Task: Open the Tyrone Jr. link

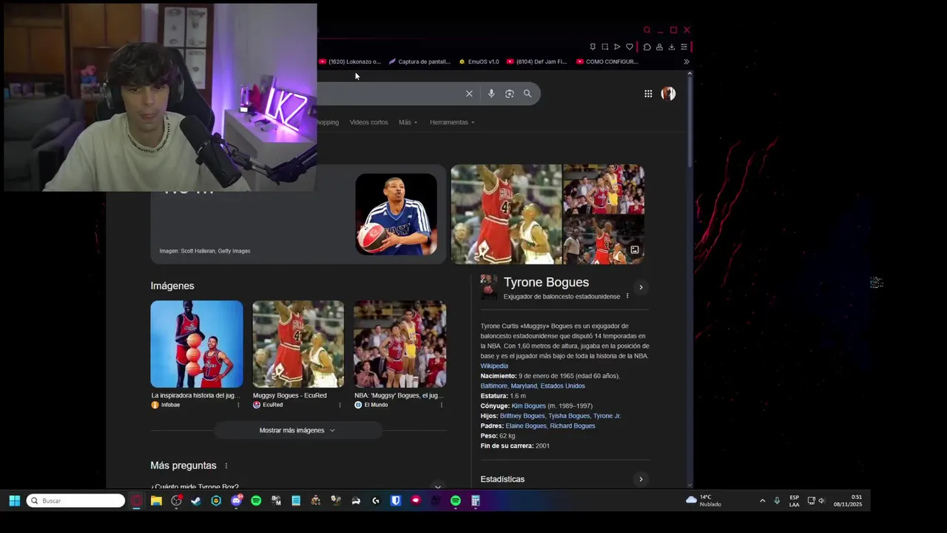Action: [607, 416]
